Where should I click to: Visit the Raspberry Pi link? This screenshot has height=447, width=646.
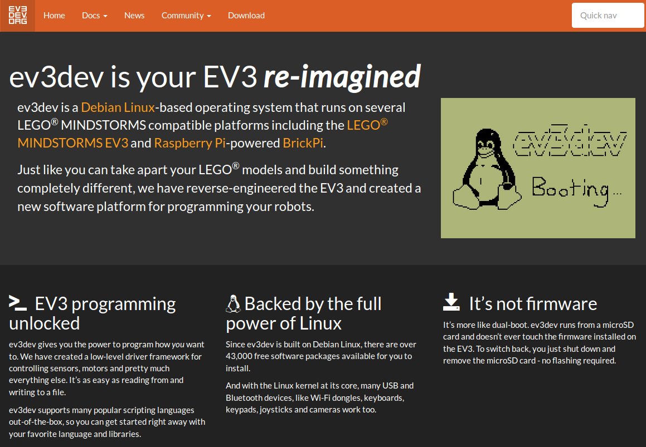click(190, 143)
